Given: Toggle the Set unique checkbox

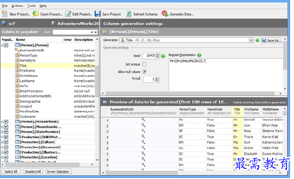Looking at the screenshot, I should 144,64.
